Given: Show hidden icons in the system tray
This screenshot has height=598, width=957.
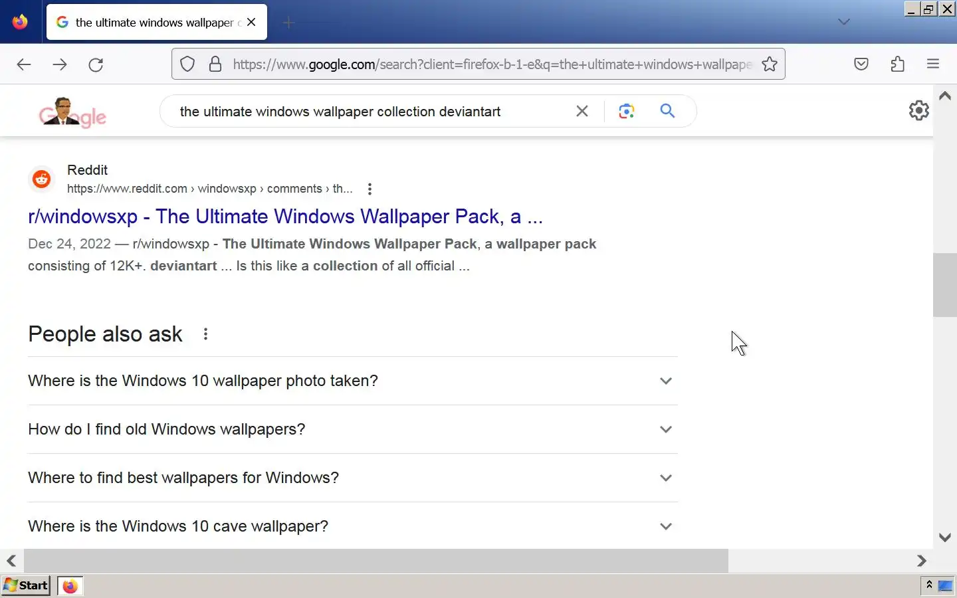Looking at the screenshot, I should 929,585.
